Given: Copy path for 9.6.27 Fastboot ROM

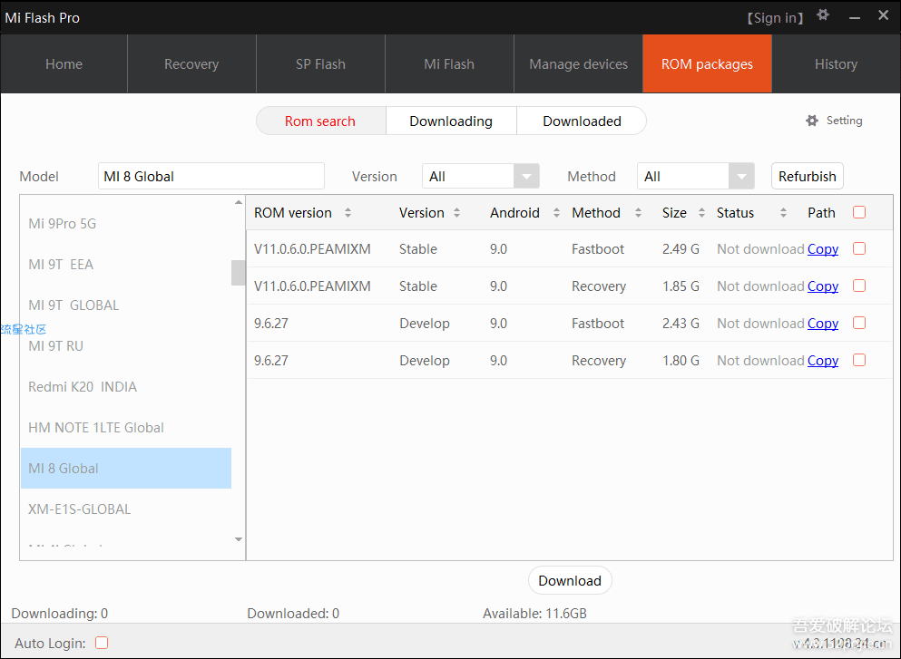Looking at the screenshot, I should click(x=823, y=324).
